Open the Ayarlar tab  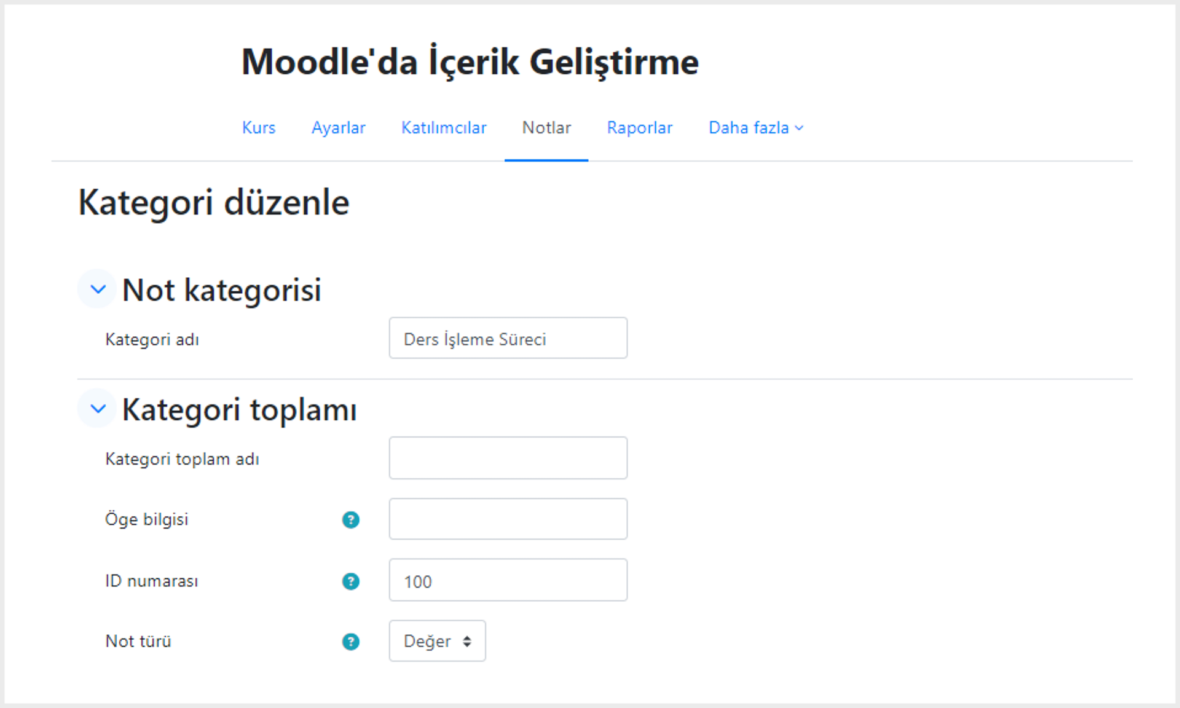[338, 128]
